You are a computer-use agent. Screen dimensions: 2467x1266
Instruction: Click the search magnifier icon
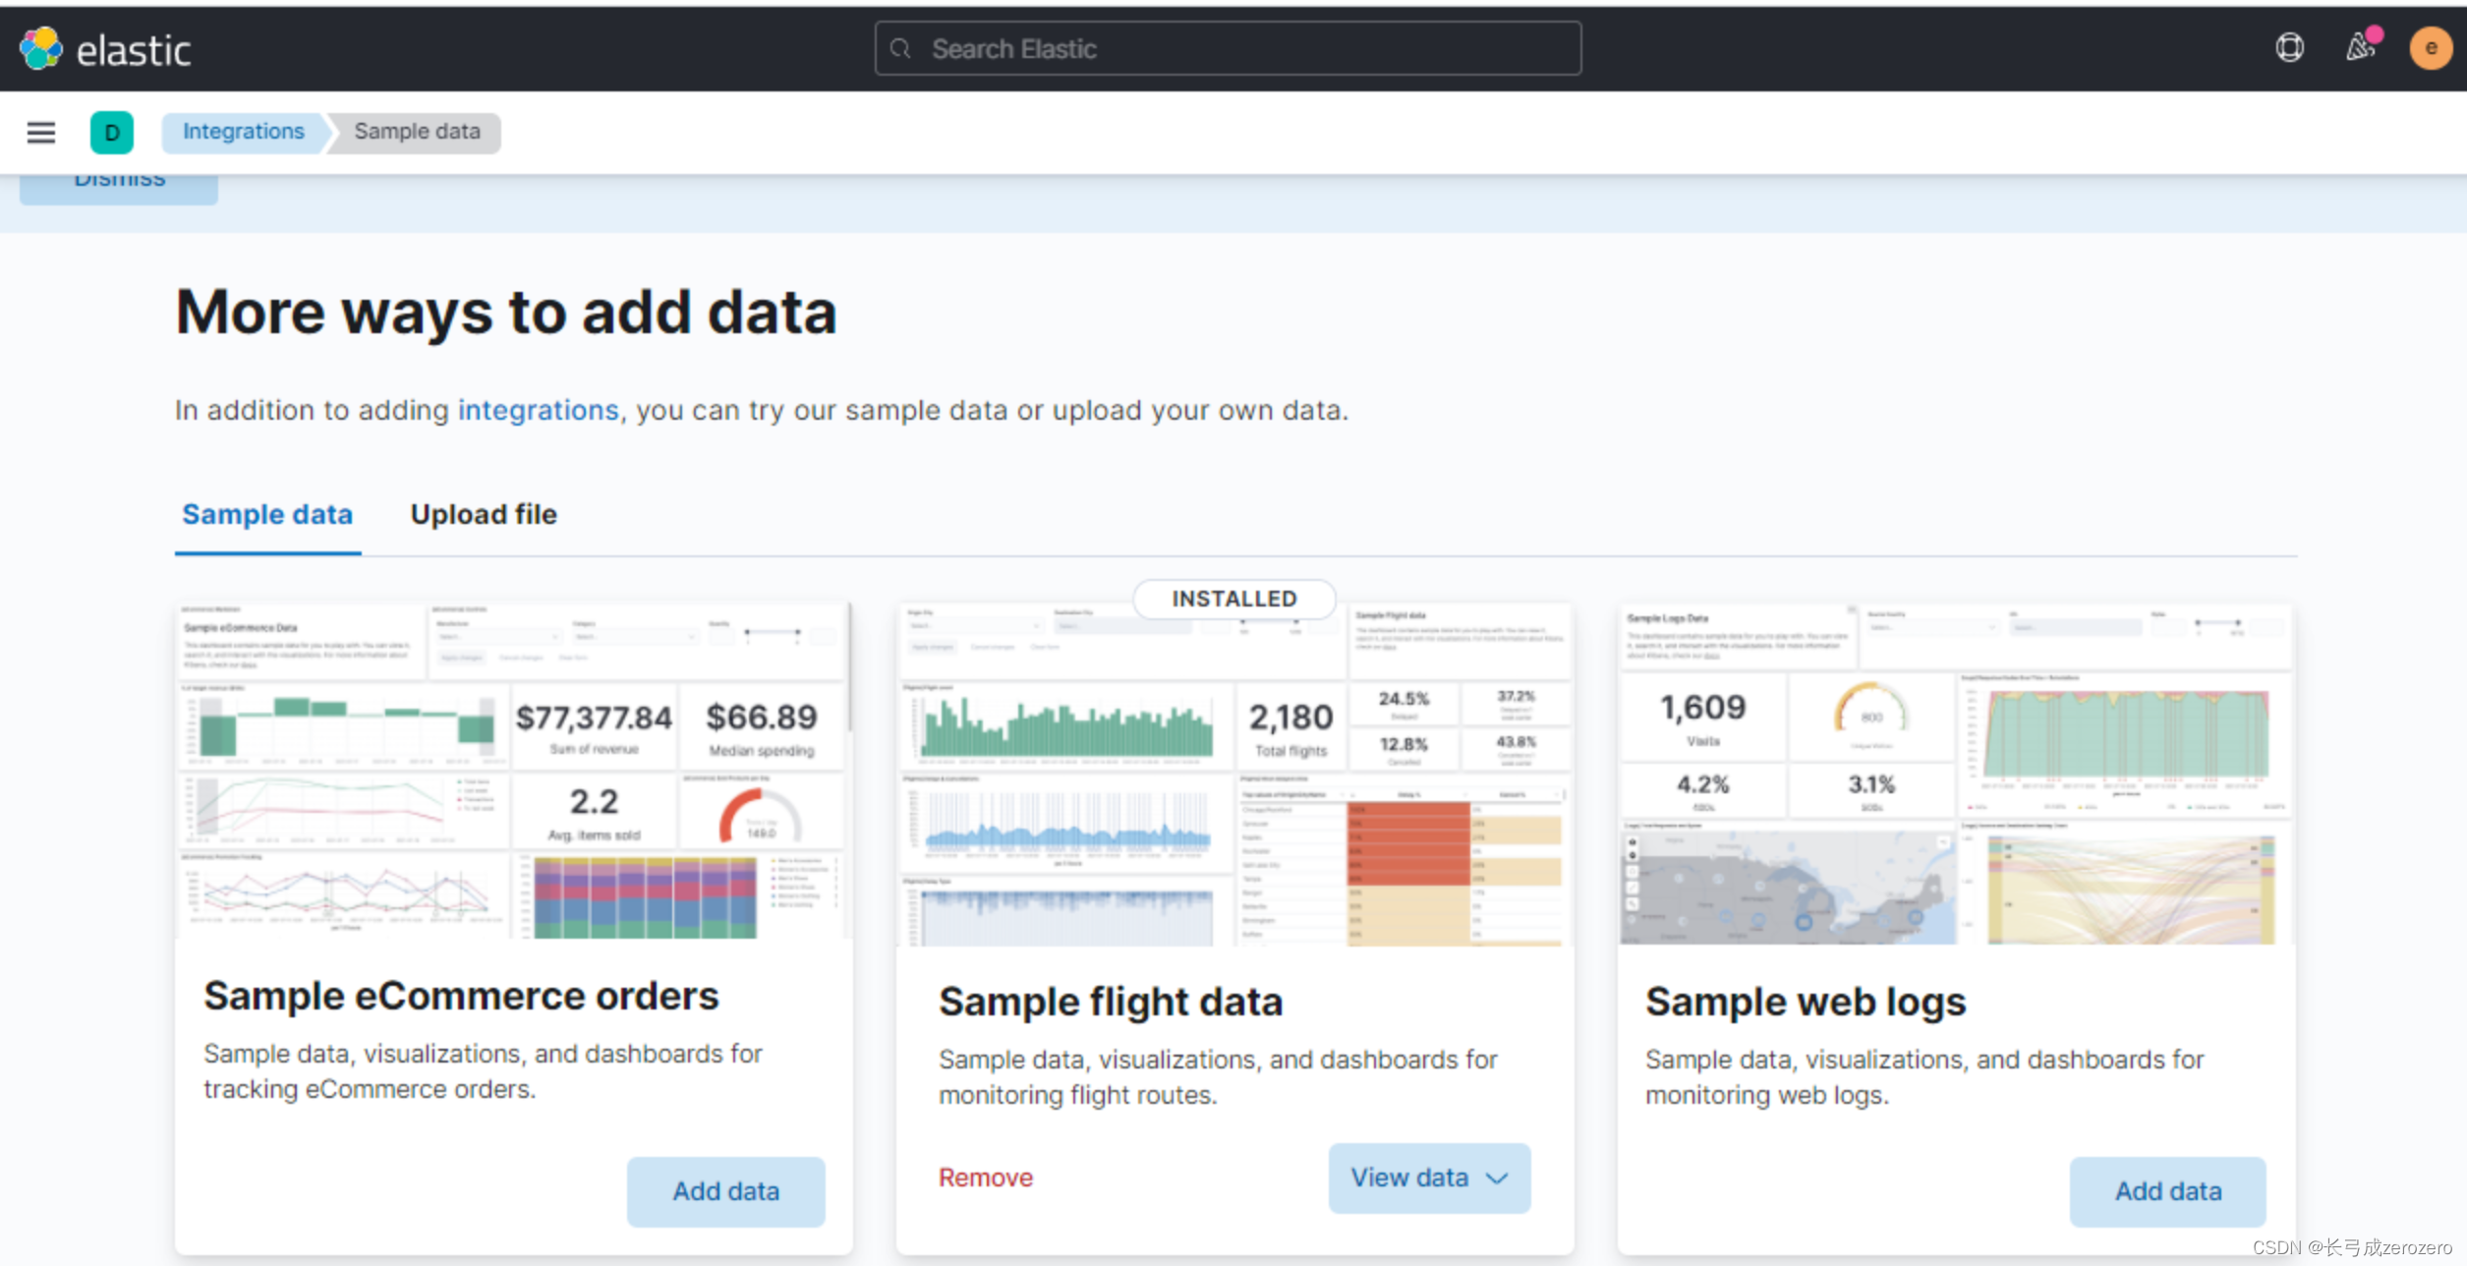click(x=900, y=48)
